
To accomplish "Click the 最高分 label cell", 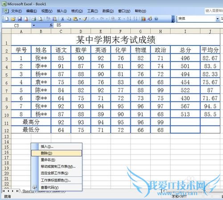I will [31, 122].
